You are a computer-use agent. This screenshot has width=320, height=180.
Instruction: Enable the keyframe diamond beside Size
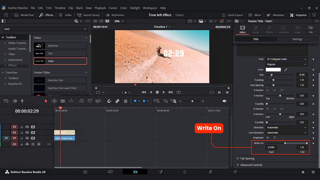pos(313,75)
